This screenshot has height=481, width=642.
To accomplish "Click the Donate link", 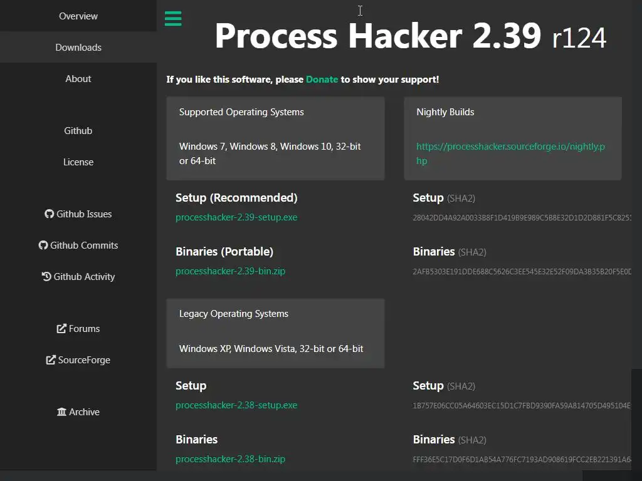I will click(322, 80).
